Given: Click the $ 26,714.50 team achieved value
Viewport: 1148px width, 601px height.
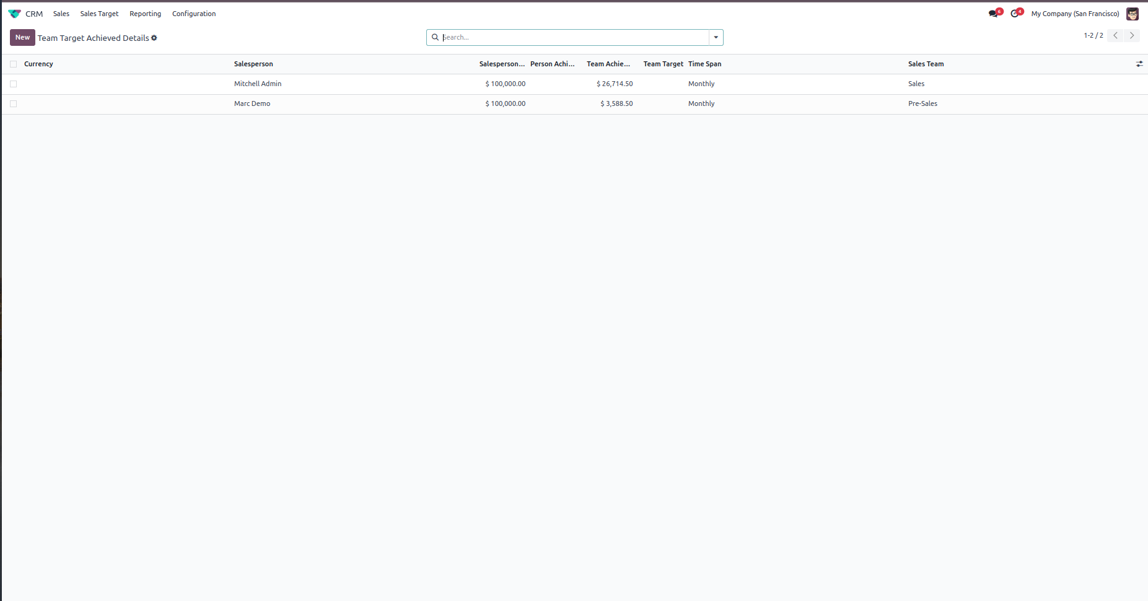Looking at the screenshot, I should (615, 84).
